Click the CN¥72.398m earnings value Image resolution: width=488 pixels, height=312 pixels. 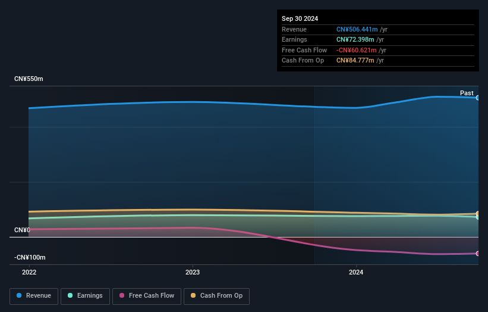coord(355,39)
